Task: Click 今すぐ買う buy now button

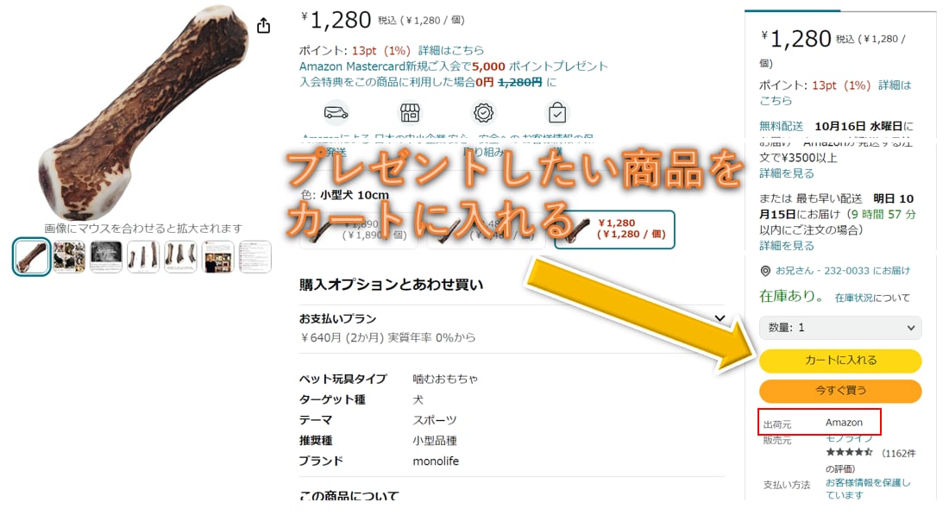Action: [x=840, y=391]
